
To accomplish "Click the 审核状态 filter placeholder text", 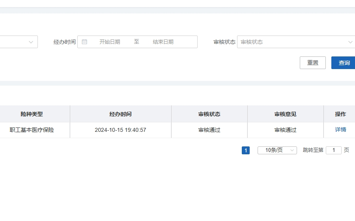I will 252,42.
